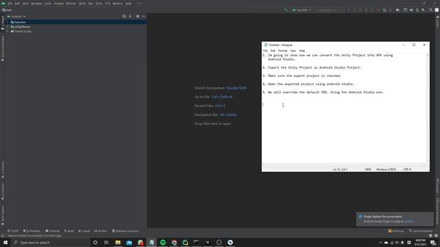Open Spotify from the taskbar

click(x=163, y=242)
